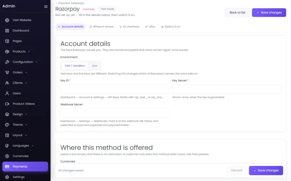291x181 pixels.
Task: Open Product Videos in the sidebar
Action: click(25, 104)
